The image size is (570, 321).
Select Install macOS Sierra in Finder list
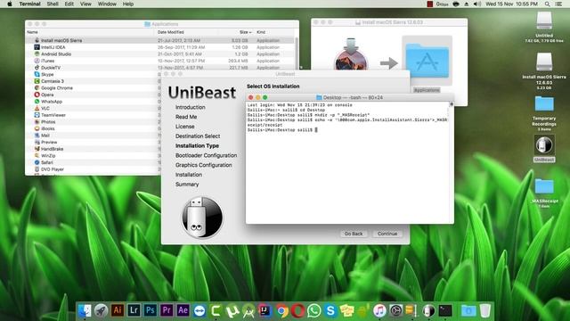[x=160, y=40]
